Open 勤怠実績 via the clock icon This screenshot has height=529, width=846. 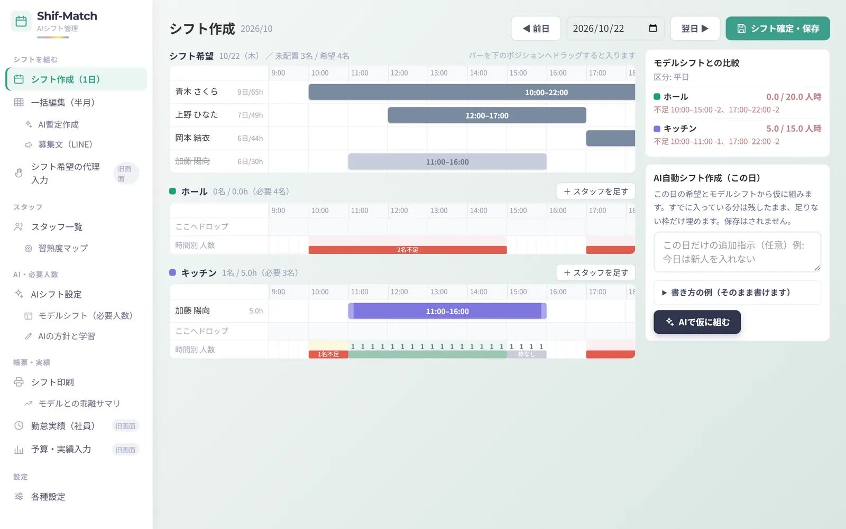coord(19,426)
